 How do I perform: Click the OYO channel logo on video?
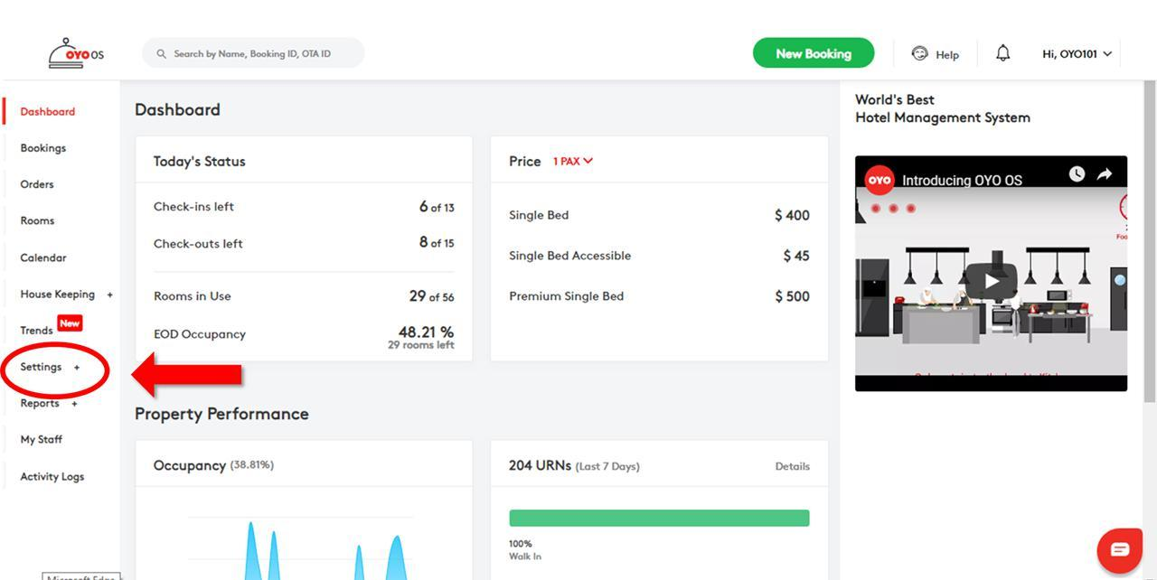point(879,180)
